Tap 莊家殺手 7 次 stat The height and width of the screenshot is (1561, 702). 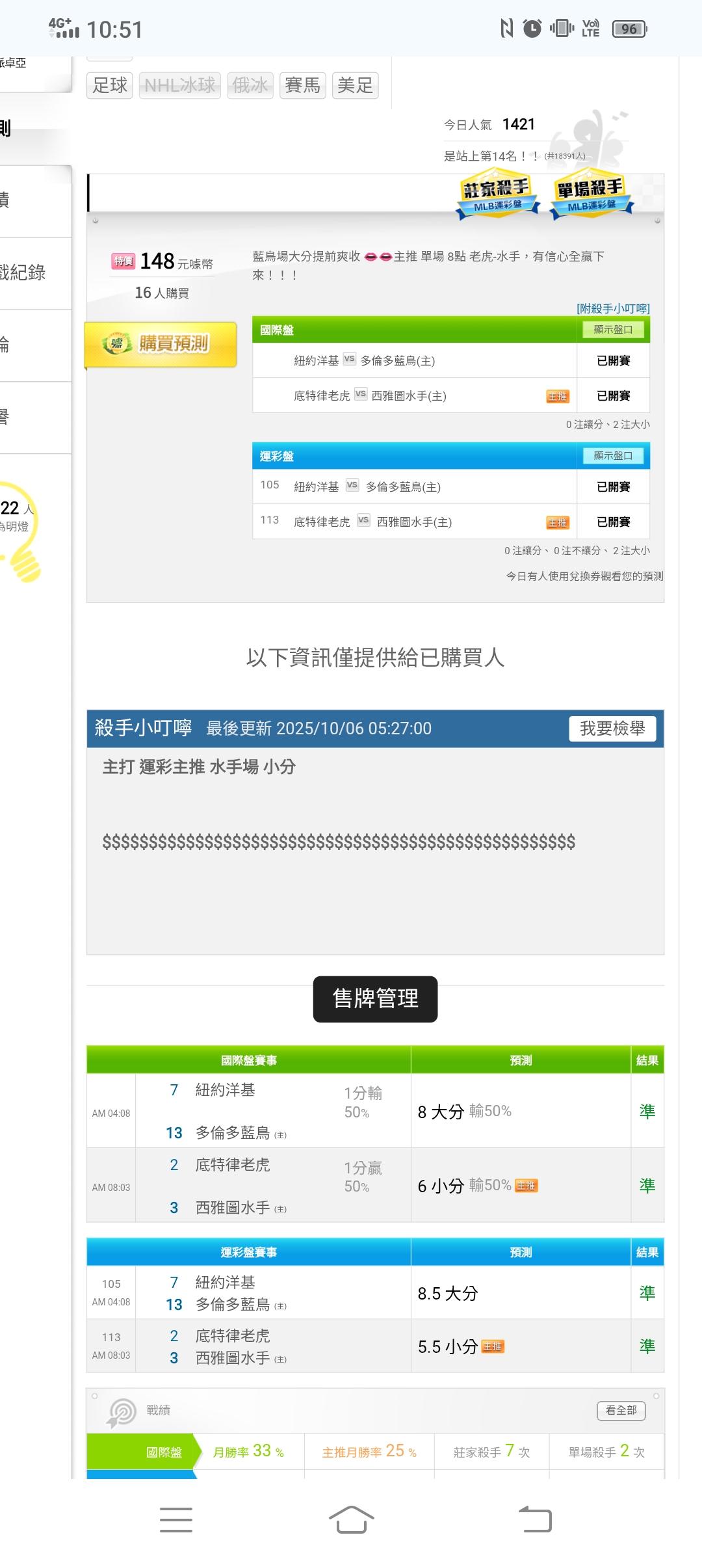[491, 1452]
